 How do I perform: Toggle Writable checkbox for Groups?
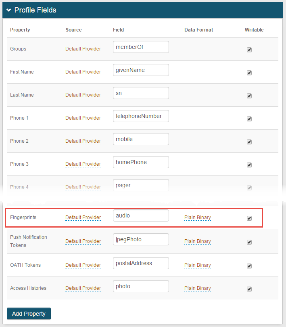249,50
